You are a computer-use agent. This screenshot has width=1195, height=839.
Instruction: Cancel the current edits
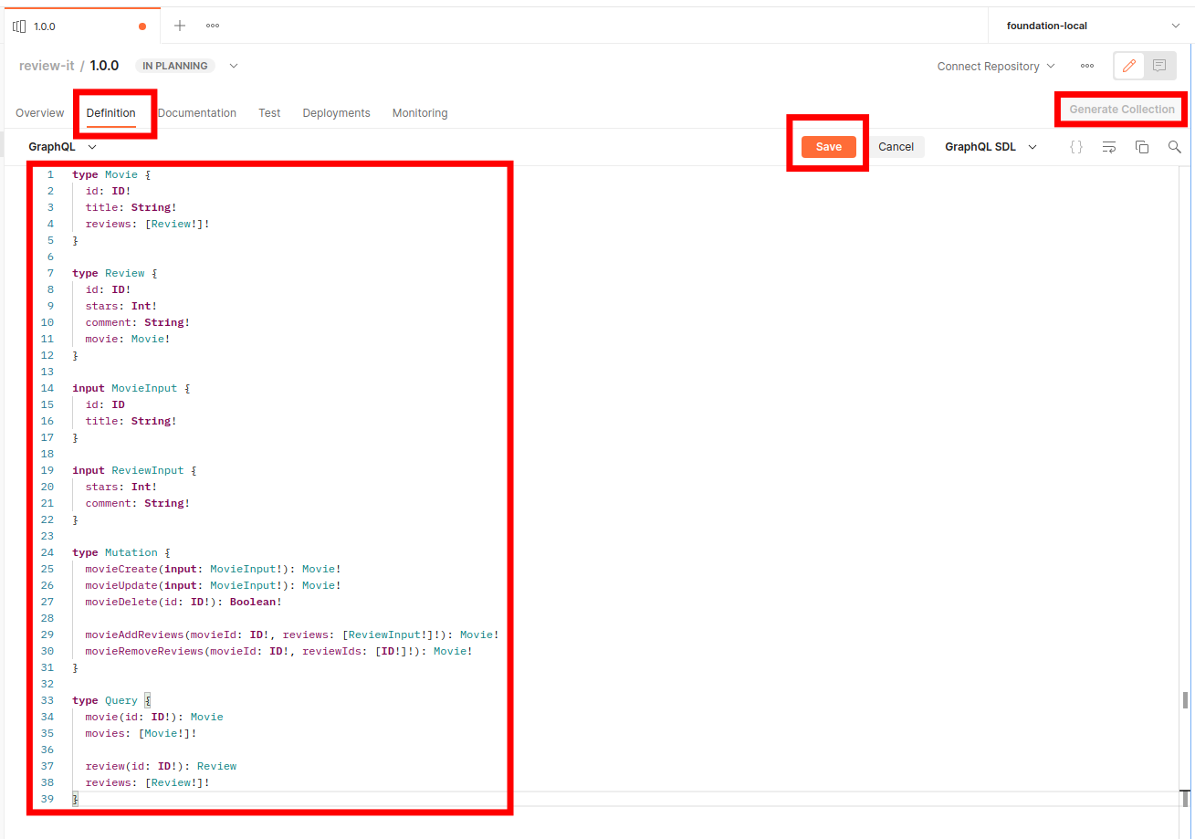tap(896, 146)
